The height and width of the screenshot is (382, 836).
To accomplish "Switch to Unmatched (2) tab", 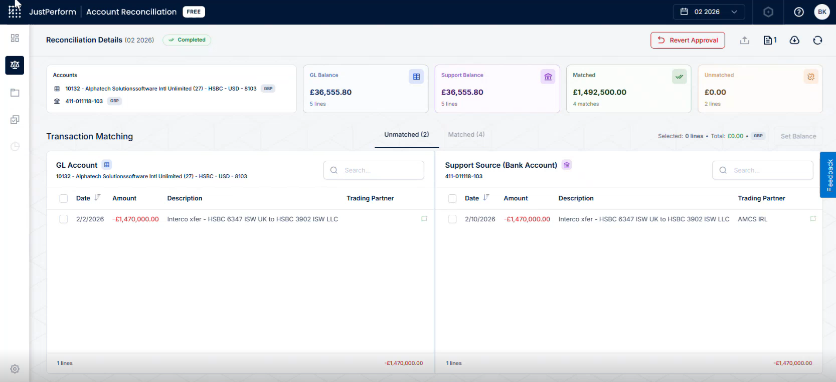I will click(x=407, y=135).
